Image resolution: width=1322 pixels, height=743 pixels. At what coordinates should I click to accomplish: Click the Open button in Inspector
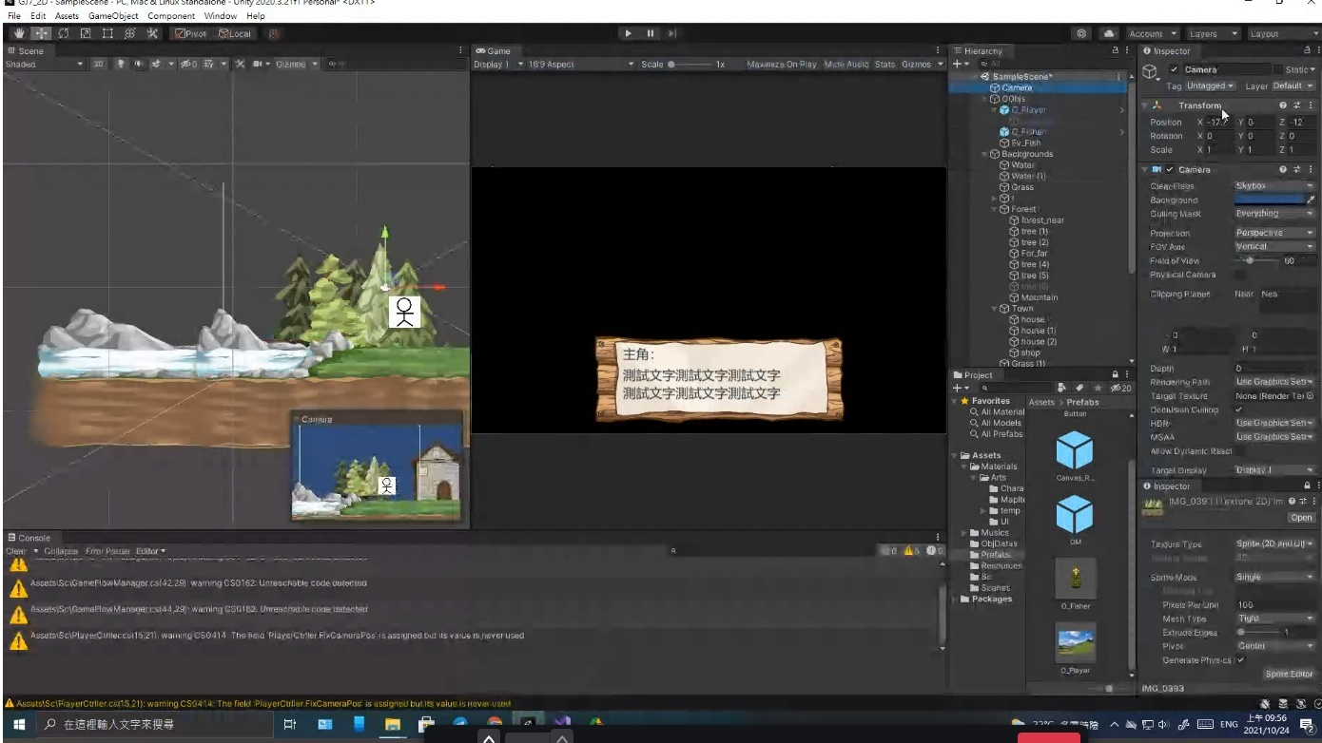1300,518
